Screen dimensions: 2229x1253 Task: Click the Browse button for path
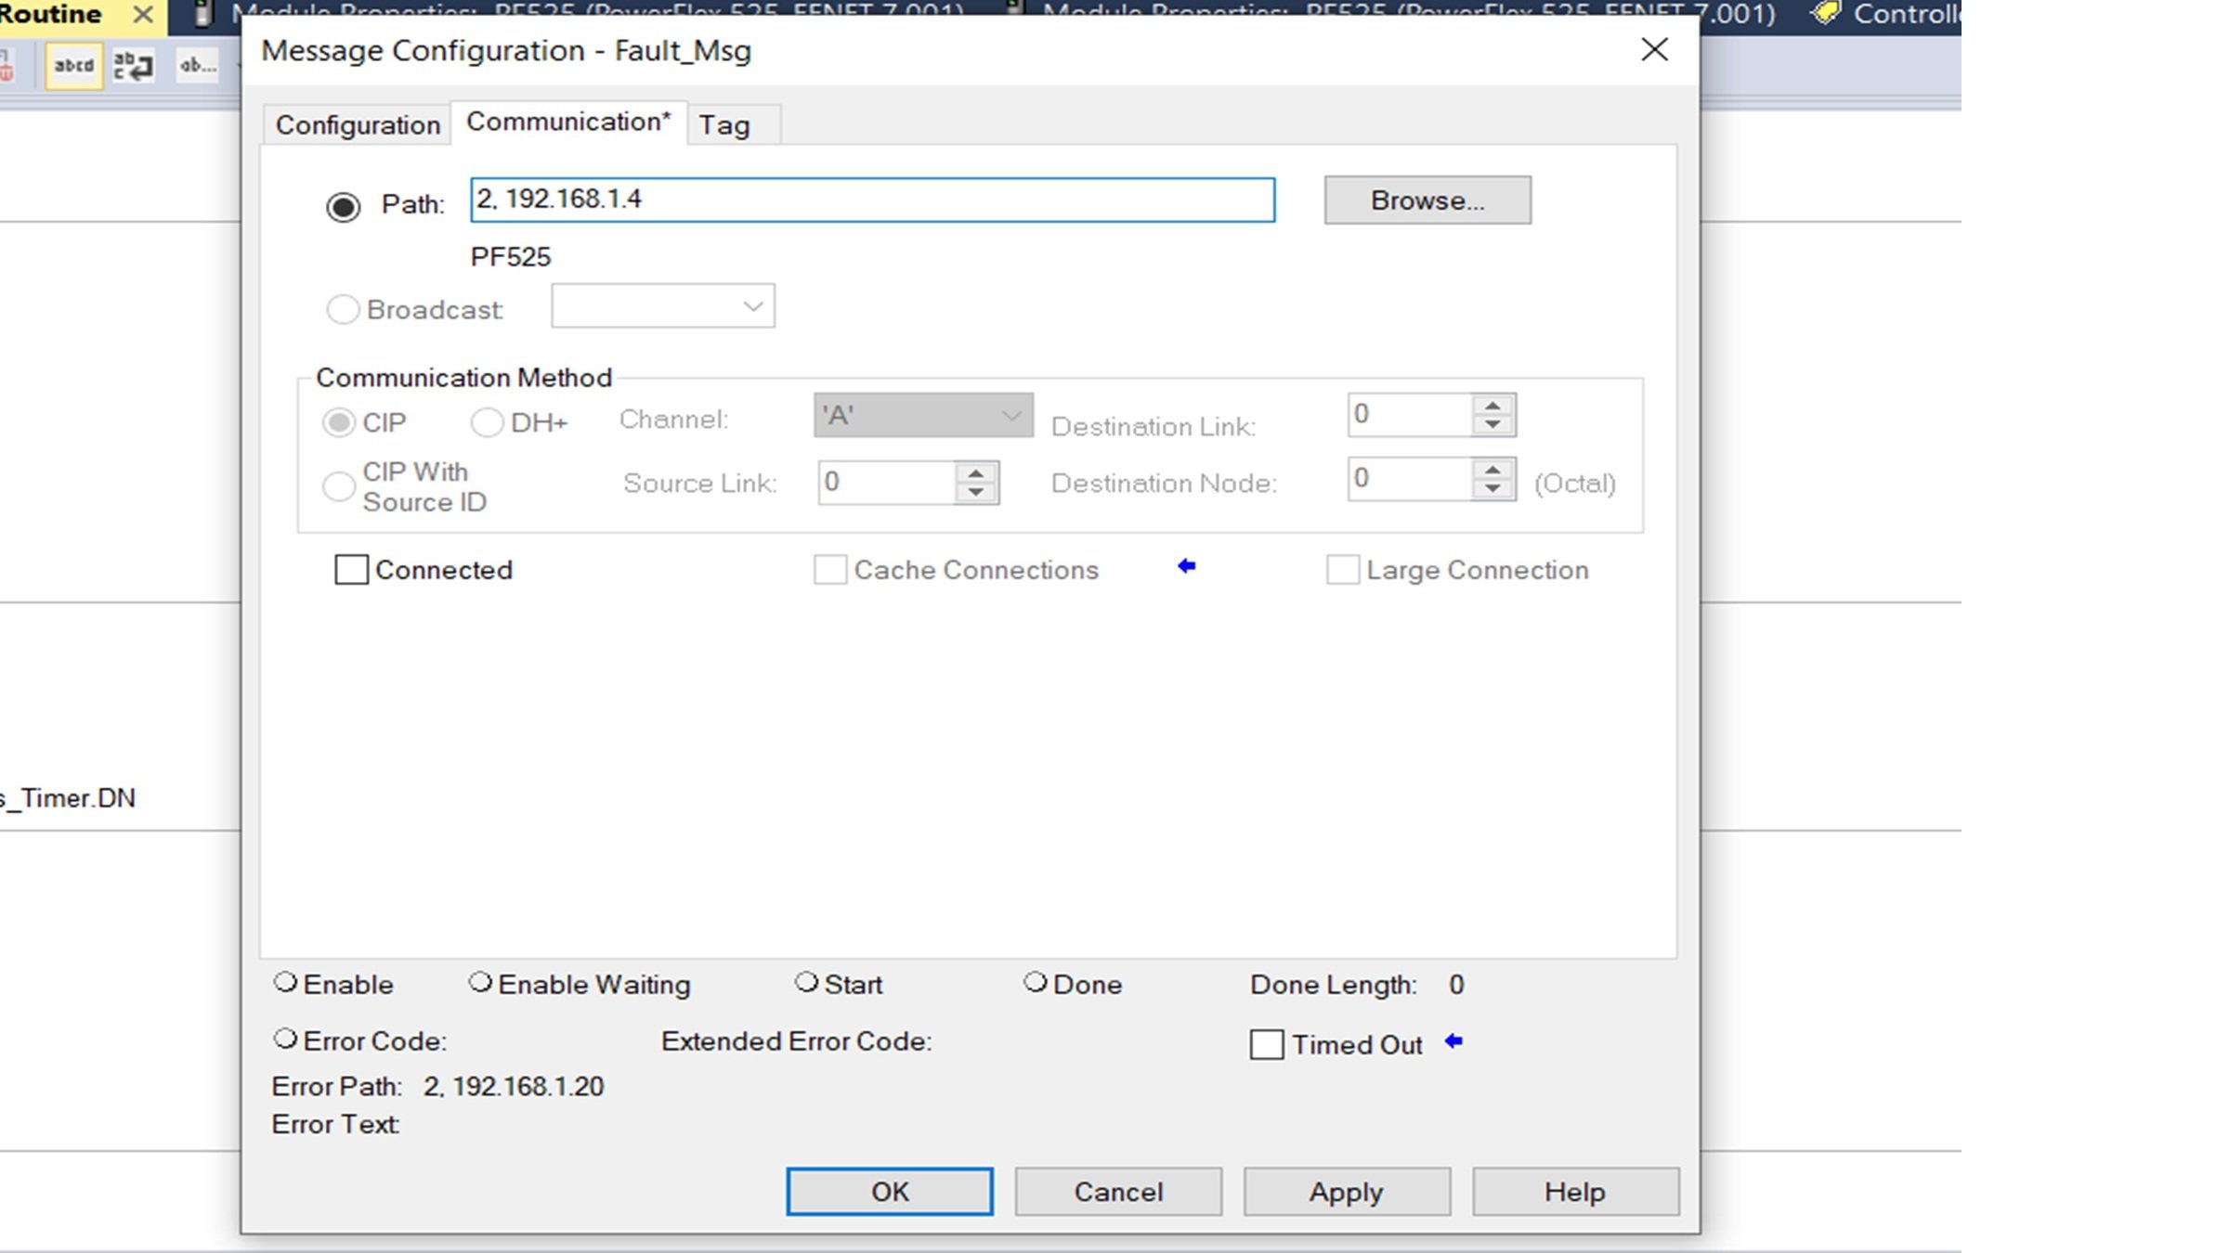click(x=1427, y=200)
